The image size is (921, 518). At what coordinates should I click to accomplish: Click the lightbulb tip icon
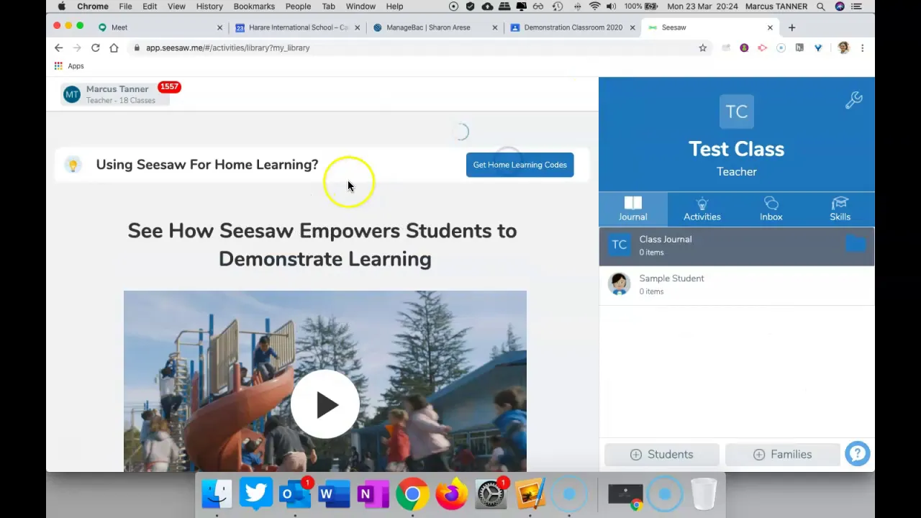(x=73, y=165)
